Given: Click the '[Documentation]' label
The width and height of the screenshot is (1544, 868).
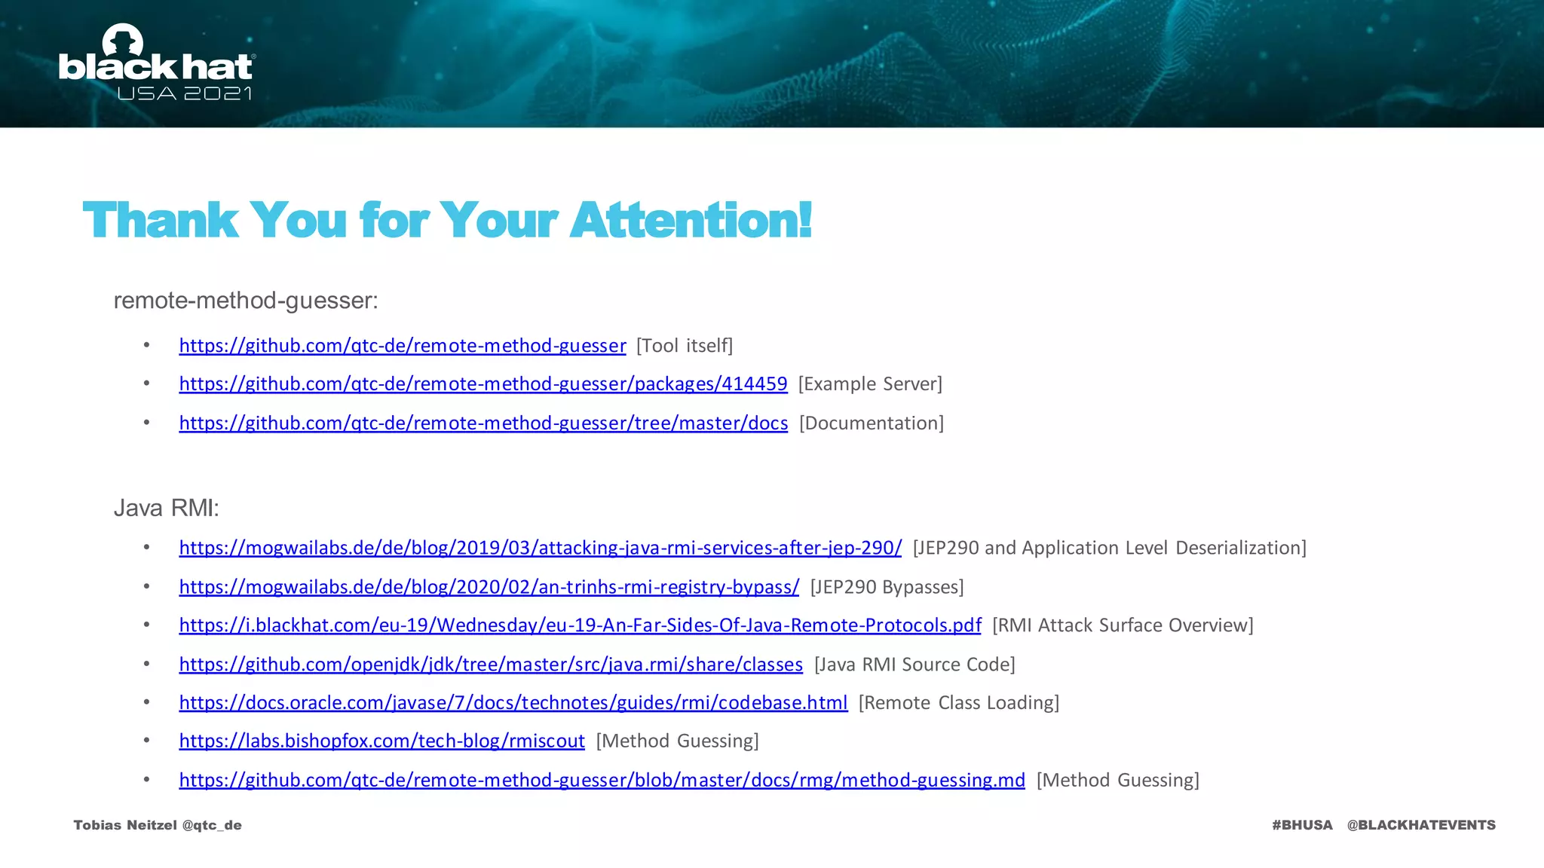Looking at the screenshot, I should (x=872, y=423).
